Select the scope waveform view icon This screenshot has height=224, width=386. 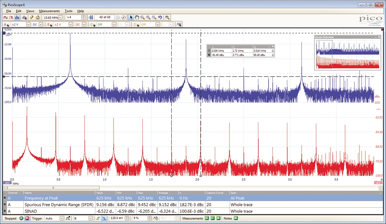pos(5,17)
